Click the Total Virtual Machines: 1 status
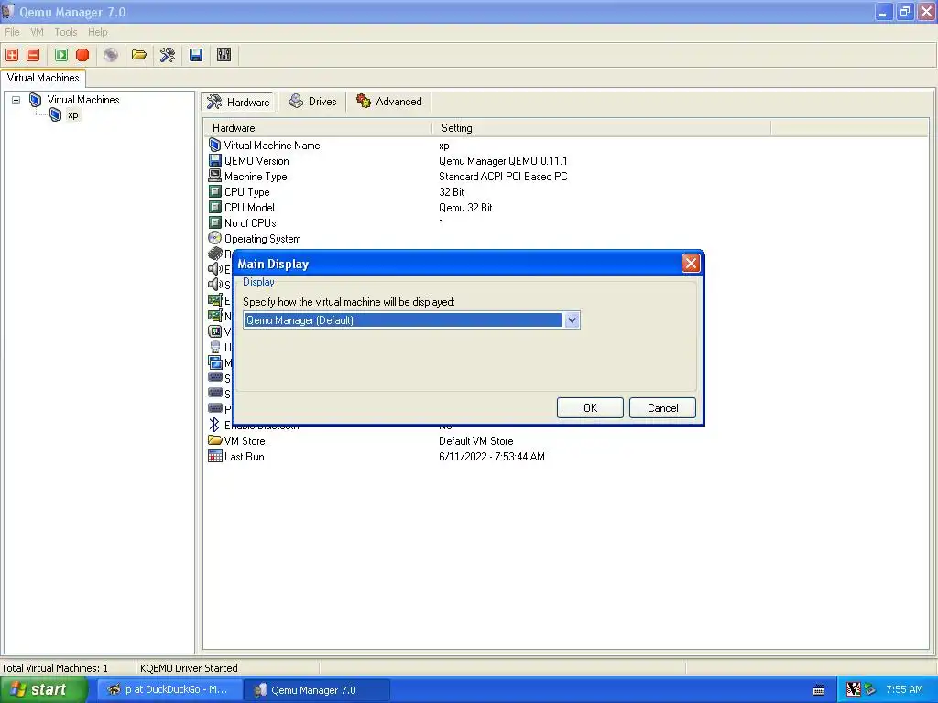This screenshot has width=938, height=703. tap(54, 667)
